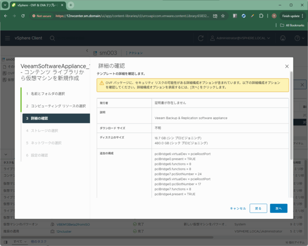The image size is (308, 246).
Task: Click the 証明書が存在しません value
Action: pyautogui.click(x=170, y=103)
